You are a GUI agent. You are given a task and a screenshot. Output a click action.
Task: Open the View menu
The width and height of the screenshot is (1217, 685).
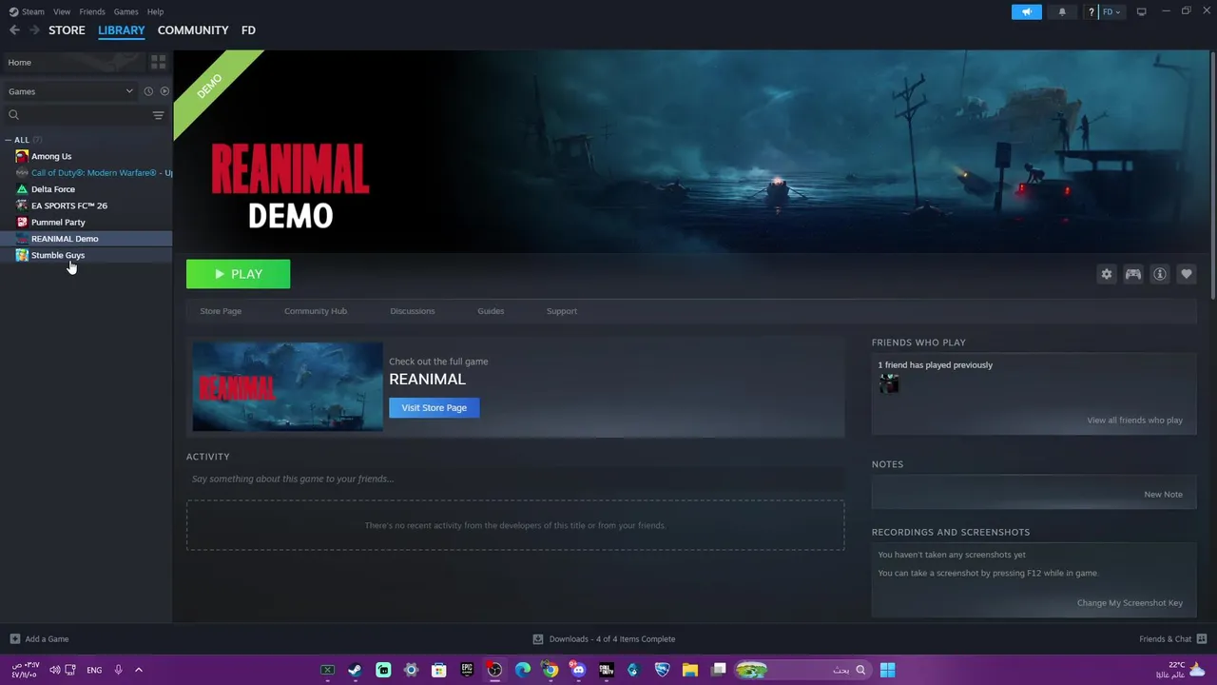click(x=62, y=11)
